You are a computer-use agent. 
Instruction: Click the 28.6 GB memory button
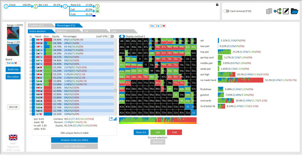click(x=13, y=107)
